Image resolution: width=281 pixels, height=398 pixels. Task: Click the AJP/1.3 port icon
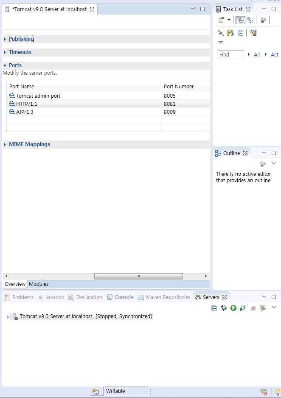click(x=11, y=112)
